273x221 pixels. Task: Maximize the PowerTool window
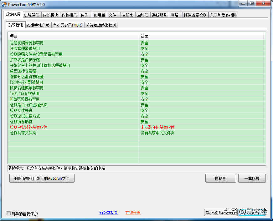(x=252, y=3)
